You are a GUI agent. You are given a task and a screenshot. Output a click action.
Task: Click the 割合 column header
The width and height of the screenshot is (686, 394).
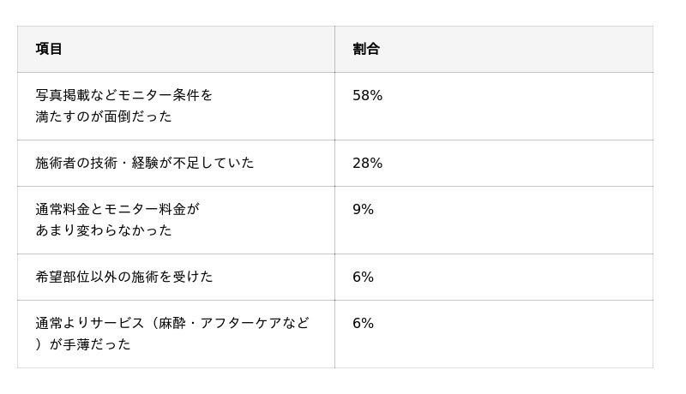click(x=365, y=49)
